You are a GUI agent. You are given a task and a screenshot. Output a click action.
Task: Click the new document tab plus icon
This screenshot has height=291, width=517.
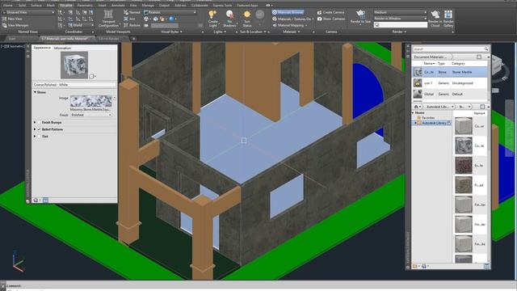tap(134, 39)
